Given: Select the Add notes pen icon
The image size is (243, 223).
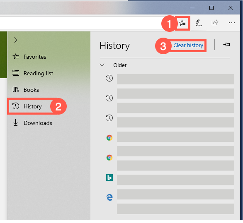Looking at the screenshot, I should click(198, 23).
